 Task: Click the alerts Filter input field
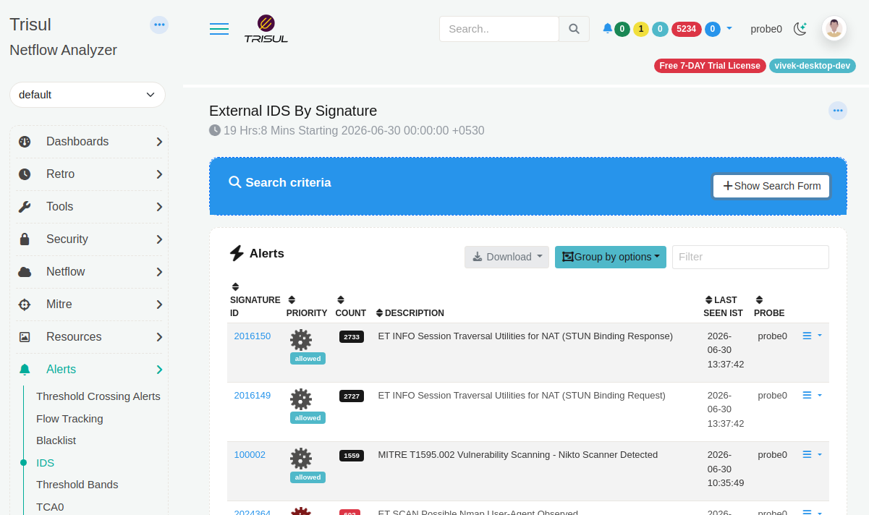point(750,257)
